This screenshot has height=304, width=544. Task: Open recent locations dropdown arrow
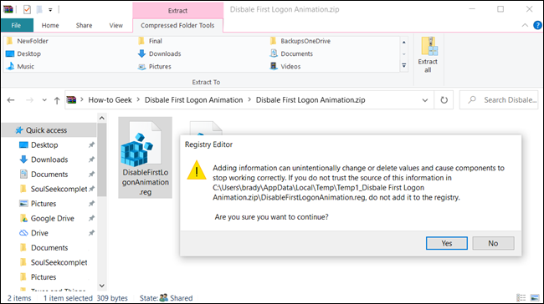(44, 100)
